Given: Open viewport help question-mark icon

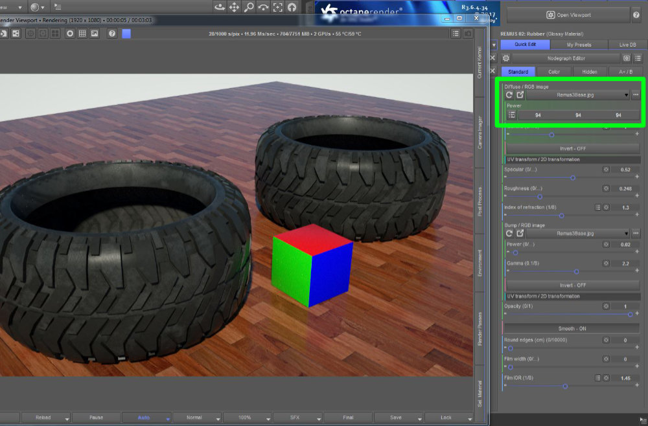Looking at the screenshot, I should pyautogui.click(x=112, y=34).
